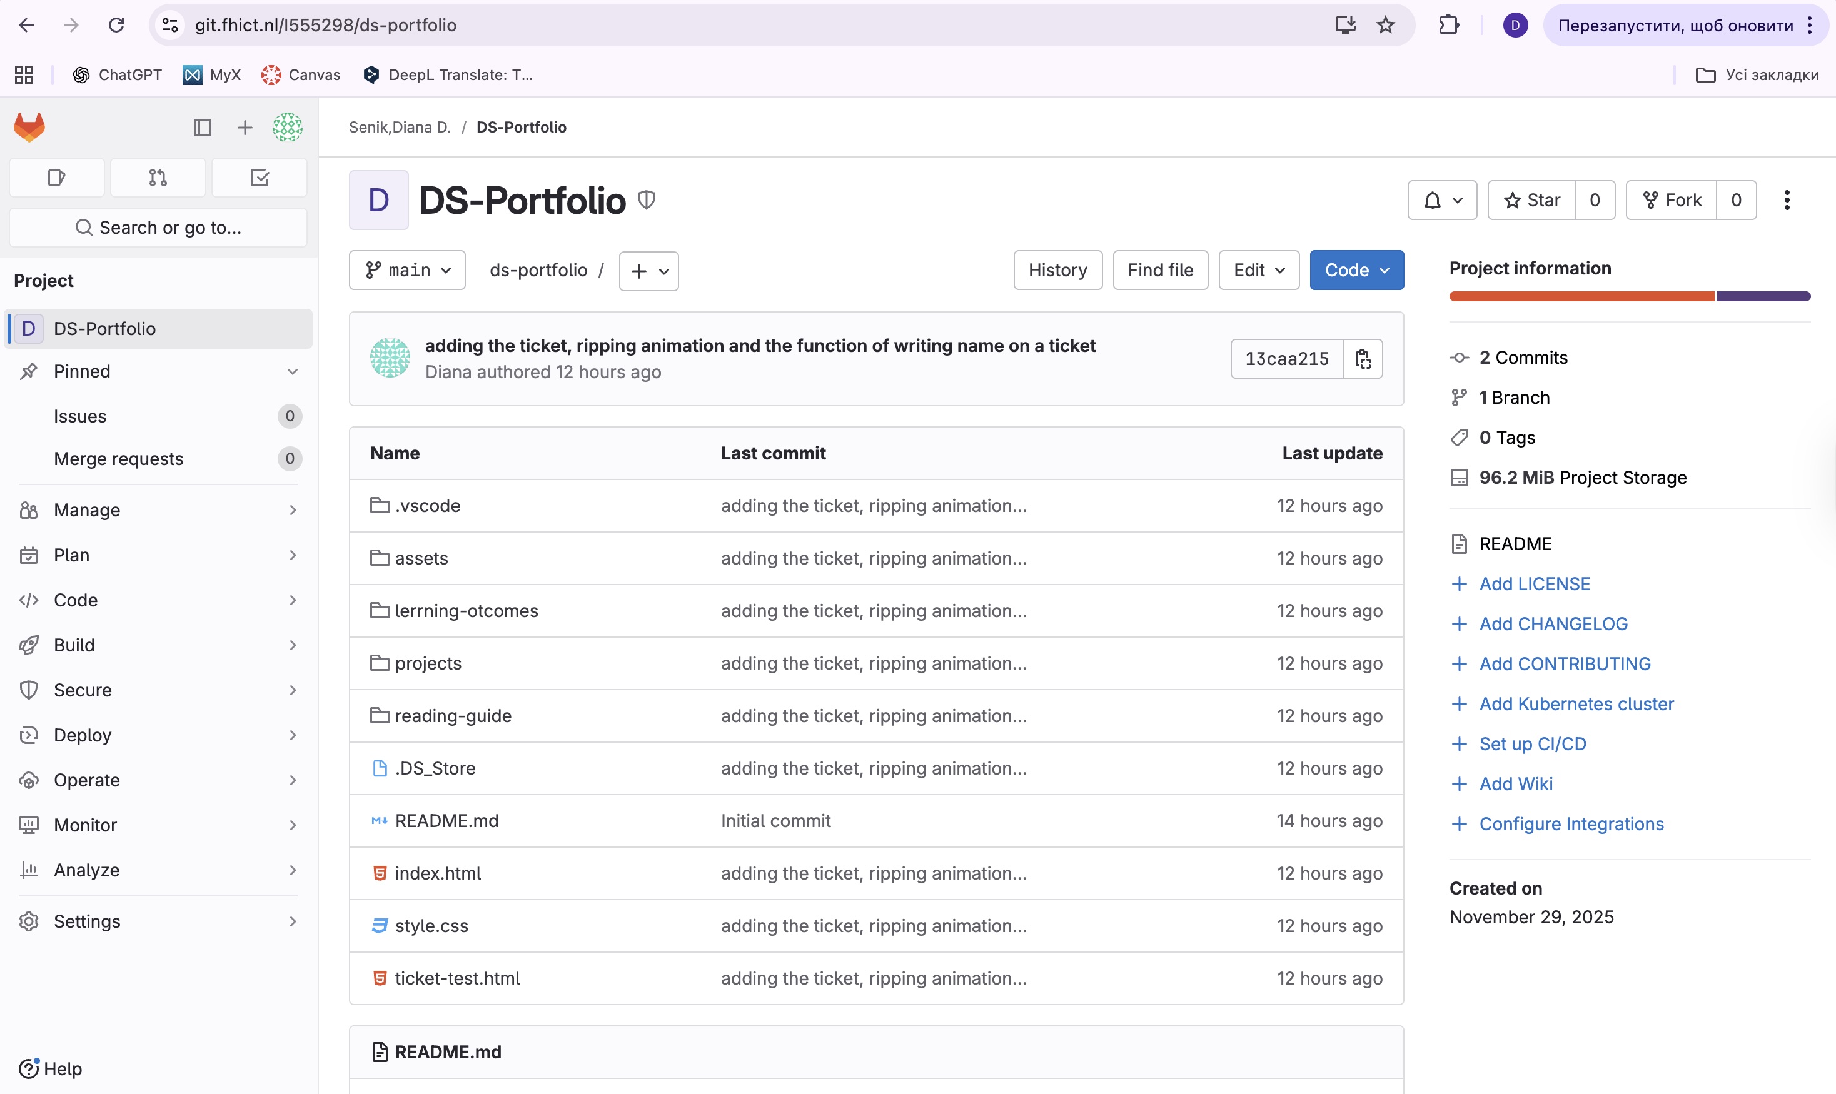
Task: Copy commit SHA 13caa215 to clipboard
Action: point(1363,359)
